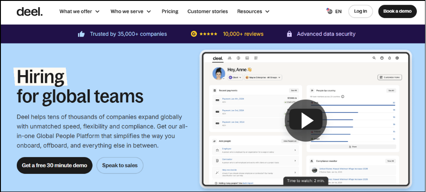Open Wayne Enterprise - All Groups dropdown
The image size is (426, 192).
point(263,77)
